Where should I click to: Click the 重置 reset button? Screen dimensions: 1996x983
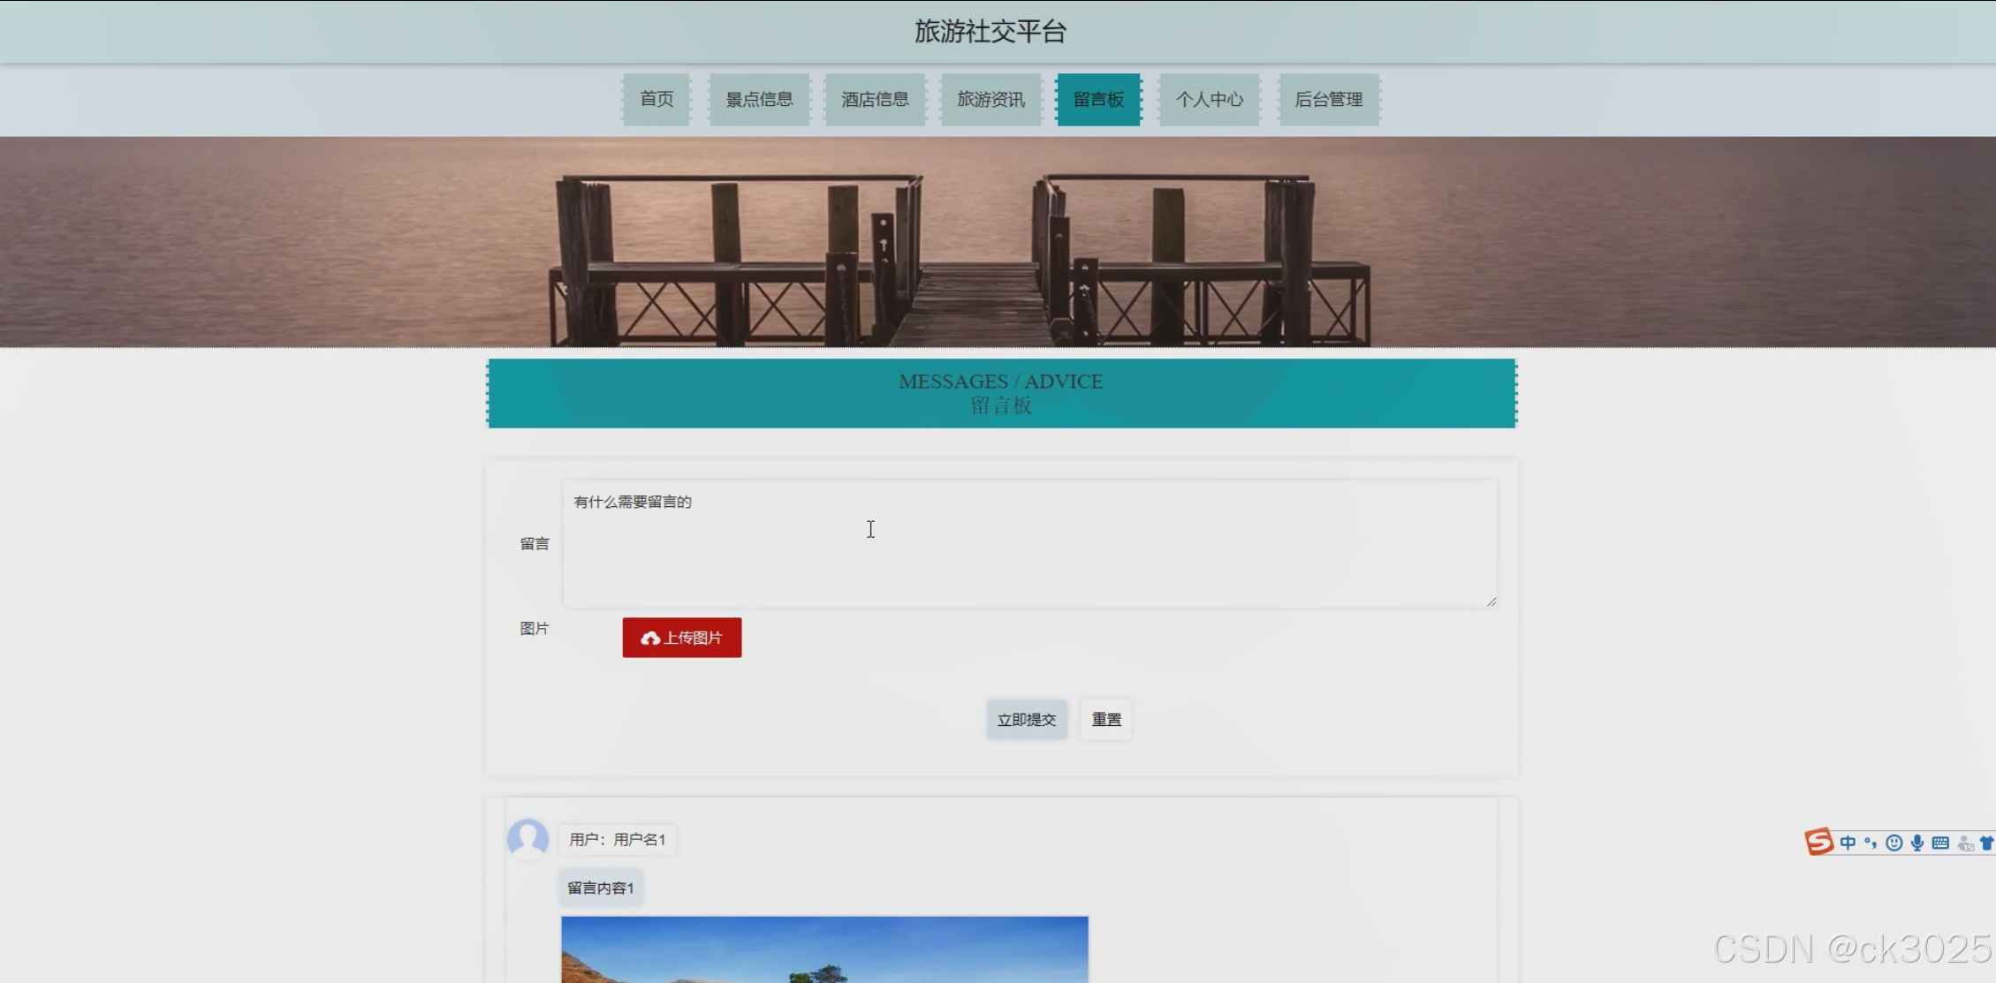[x=1105, y=719]
